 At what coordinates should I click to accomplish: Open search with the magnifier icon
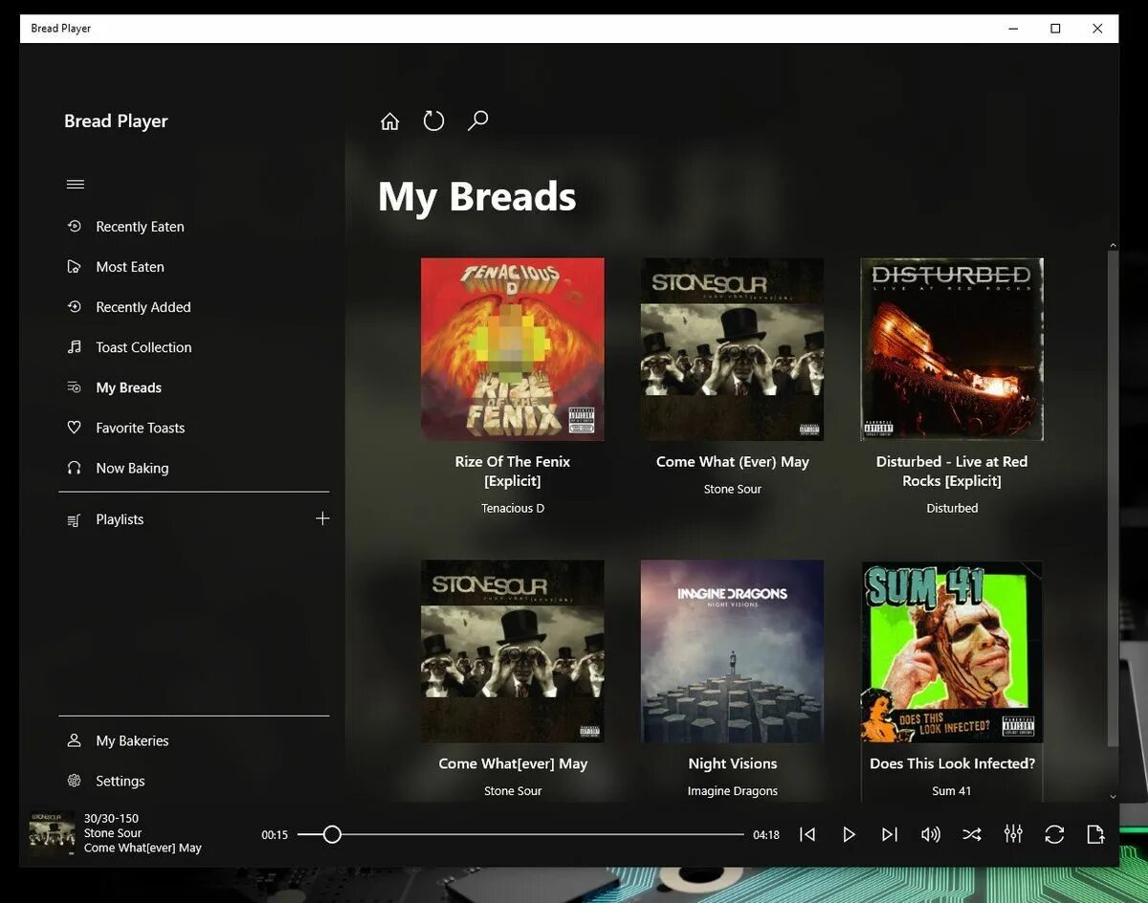click(477, 121)
